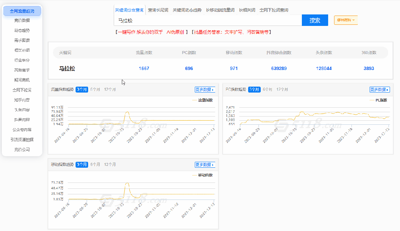Switch to 挖相关词 tab

coord(247,10)
